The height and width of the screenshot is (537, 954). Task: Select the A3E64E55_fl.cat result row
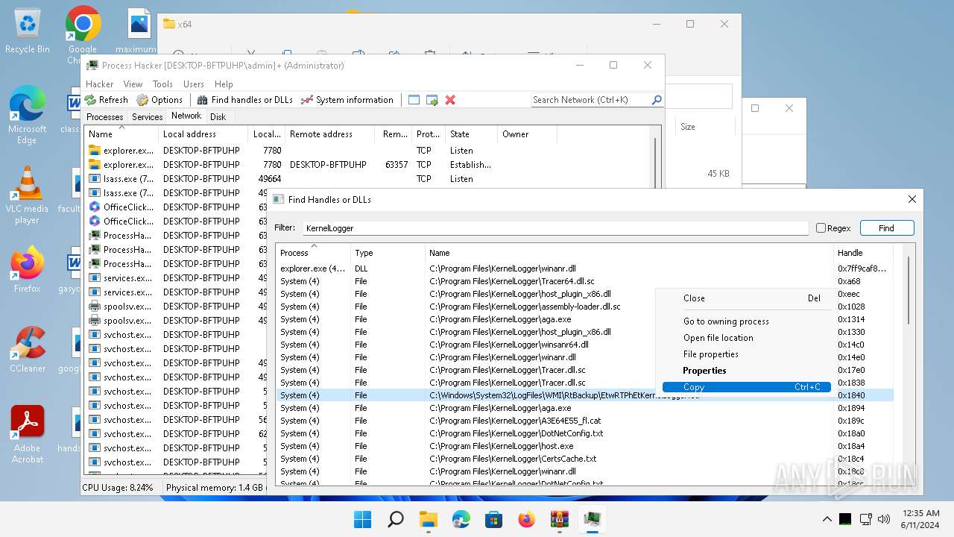tap(584, 421)
